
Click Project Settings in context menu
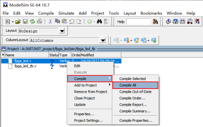[x=88, y=120]
